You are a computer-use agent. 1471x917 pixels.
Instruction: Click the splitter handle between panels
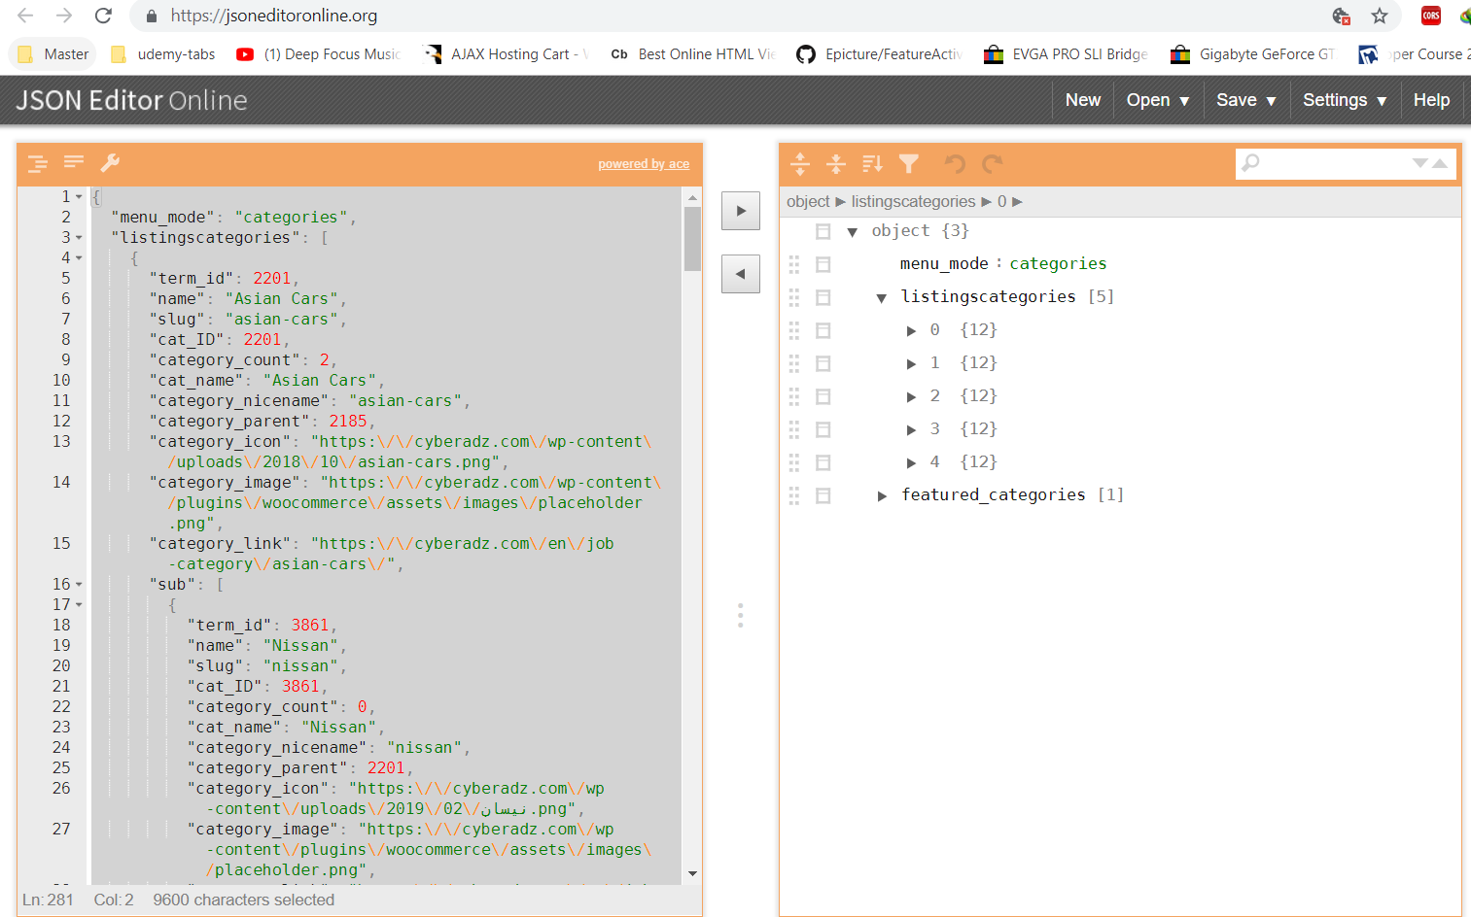coord(741,615)
